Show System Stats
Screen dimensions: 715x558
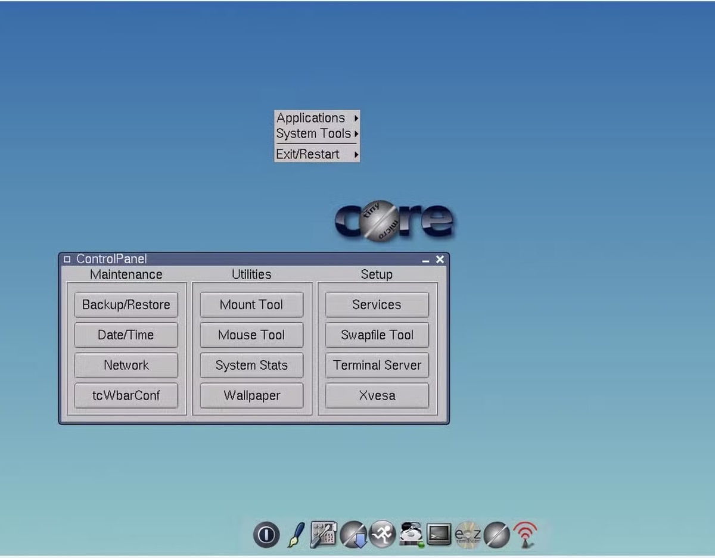click(x=251, y=365)
